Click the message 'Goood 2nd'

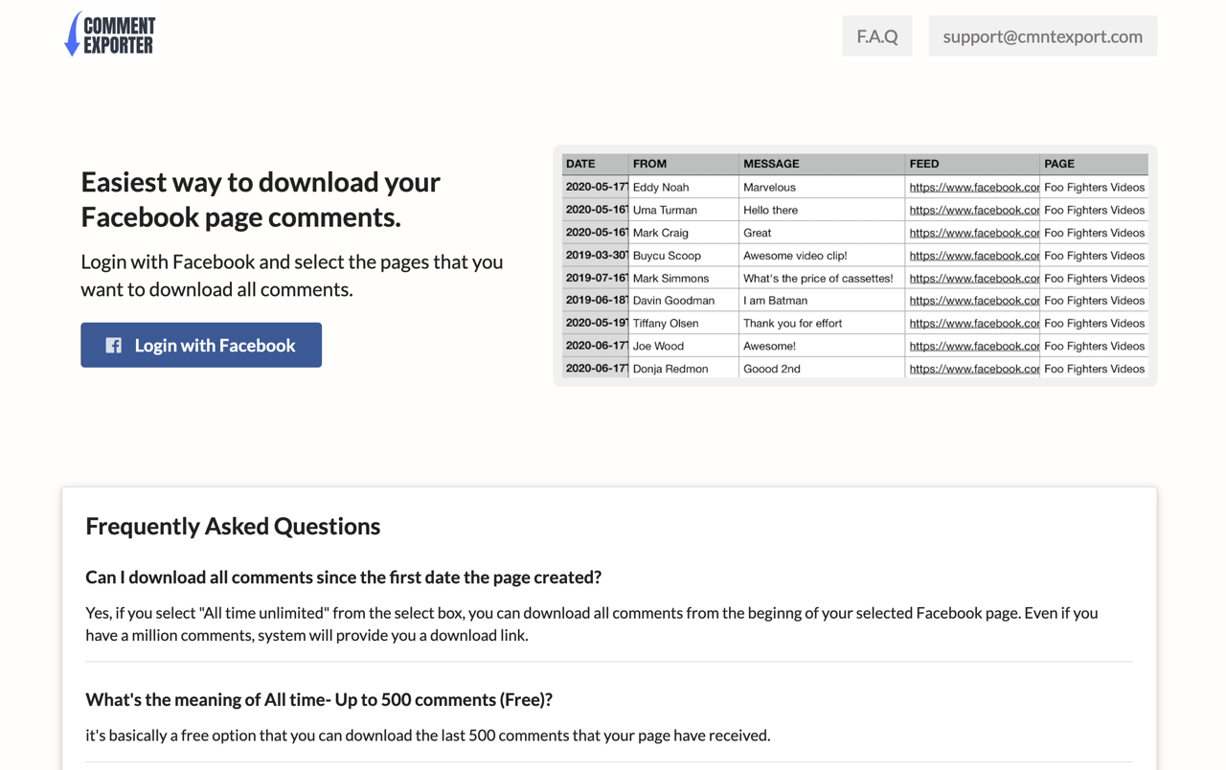771,369
